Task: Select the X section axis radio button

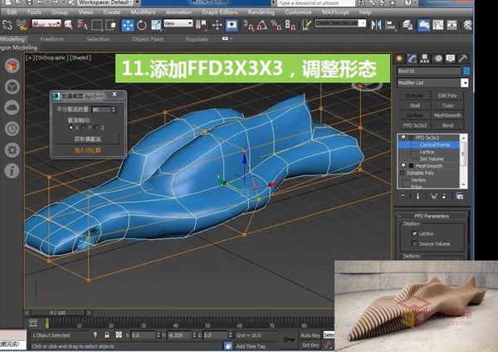Action: pyautogui.click(x=71, y=127)
